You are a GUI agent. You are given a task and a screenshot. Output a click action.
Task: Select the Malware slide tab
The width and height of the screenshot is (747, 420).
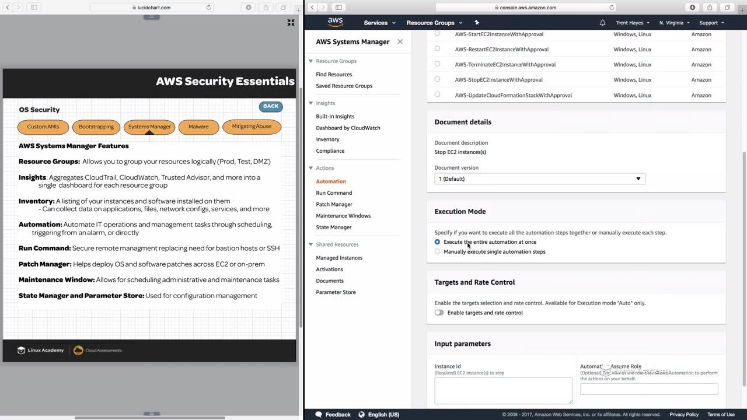[198, 127]
